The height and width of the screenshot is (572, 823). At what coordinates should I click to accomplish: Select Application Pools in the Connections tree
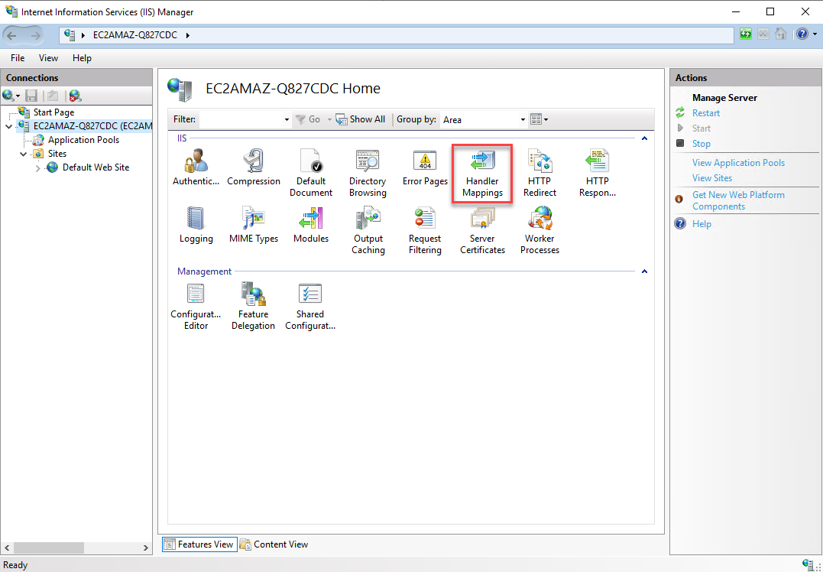83,140
